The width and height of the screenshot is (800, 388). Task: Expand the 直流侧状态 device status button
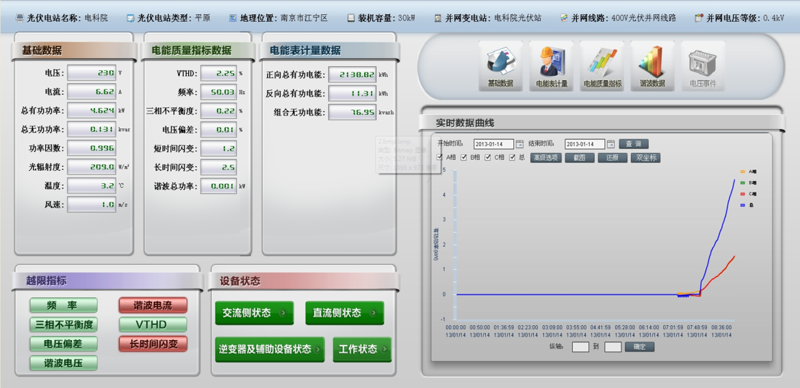click(344, 313)
